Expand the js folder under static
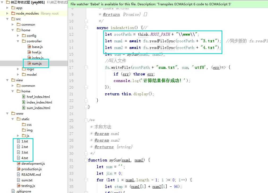268x193 pixels. [18, 136]
